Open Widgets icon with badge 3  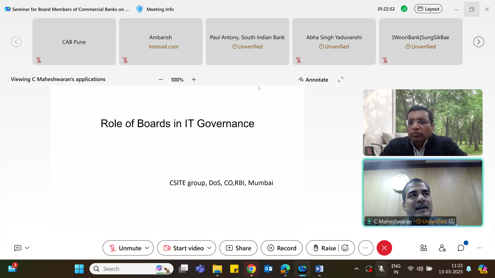pyautogui.click(x=12, y=268)
